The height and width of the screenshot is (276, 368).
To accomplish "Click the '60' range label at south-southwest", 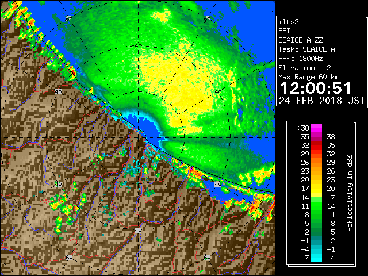I will [69, 258].
